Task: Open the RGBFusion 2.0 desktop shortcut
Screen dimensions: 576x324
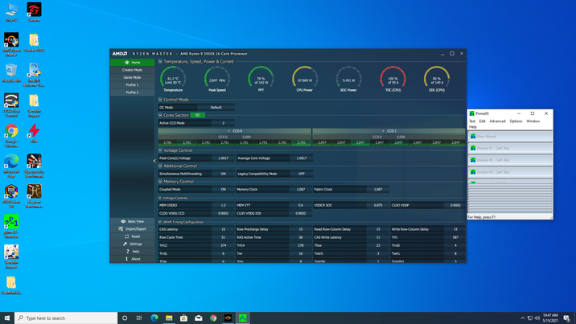Action: 11,196
